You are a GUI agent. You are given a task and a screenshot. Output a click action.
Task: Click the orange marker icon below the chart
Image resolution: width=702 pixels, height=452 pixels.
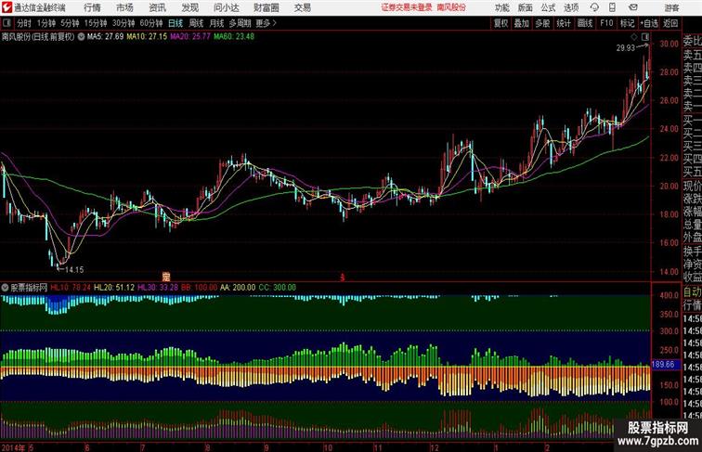click(x=166, y=276)
